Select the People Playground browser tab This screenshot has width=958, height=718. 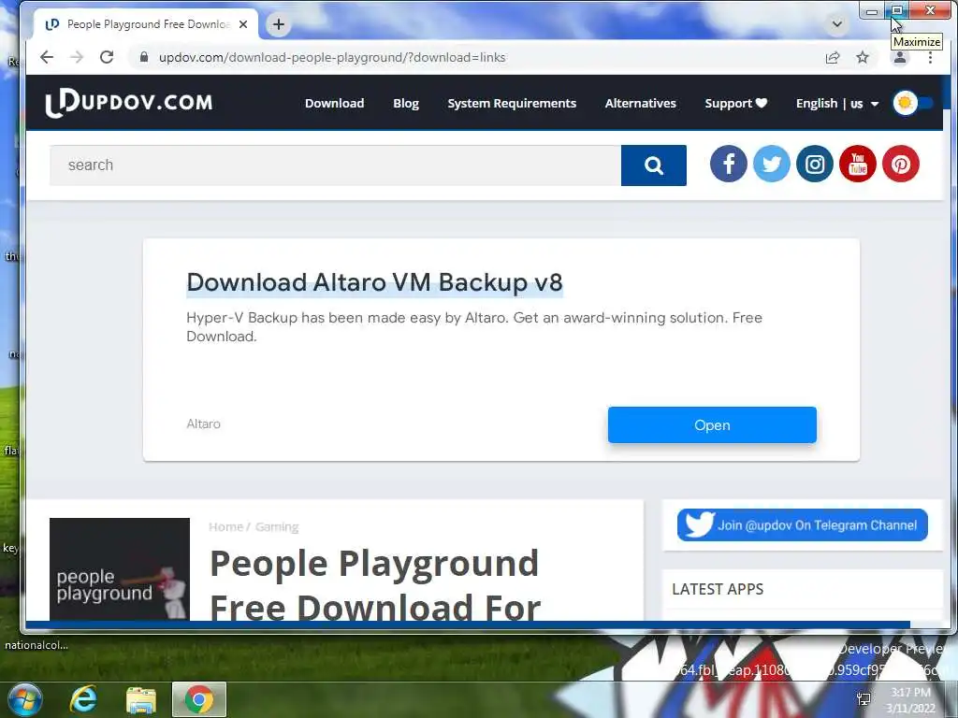[x=145, y=24]
